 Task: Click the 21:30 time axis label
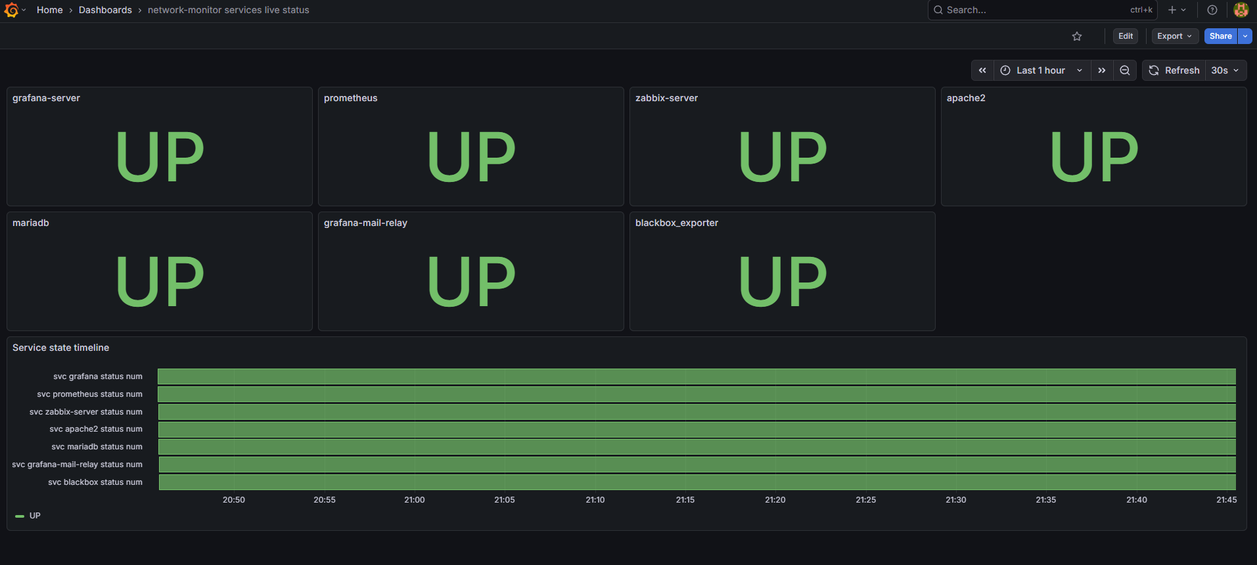tap(956, 500)
